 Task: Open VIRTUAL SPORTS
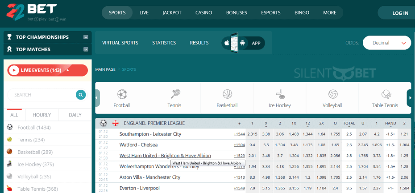[120, 43]
